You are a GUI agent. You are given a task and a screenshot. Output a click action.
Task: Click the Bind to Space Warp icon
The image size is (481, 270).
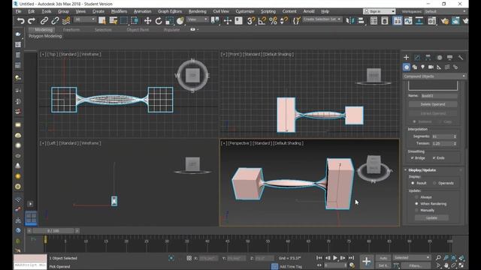click(x=66, y=20)
